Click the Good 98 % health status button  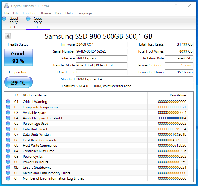(x=18, y=57)
